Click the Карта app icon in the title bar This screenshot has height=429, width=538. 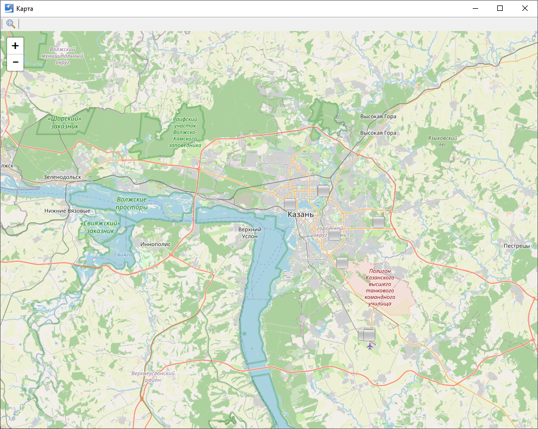pos(9,8)
